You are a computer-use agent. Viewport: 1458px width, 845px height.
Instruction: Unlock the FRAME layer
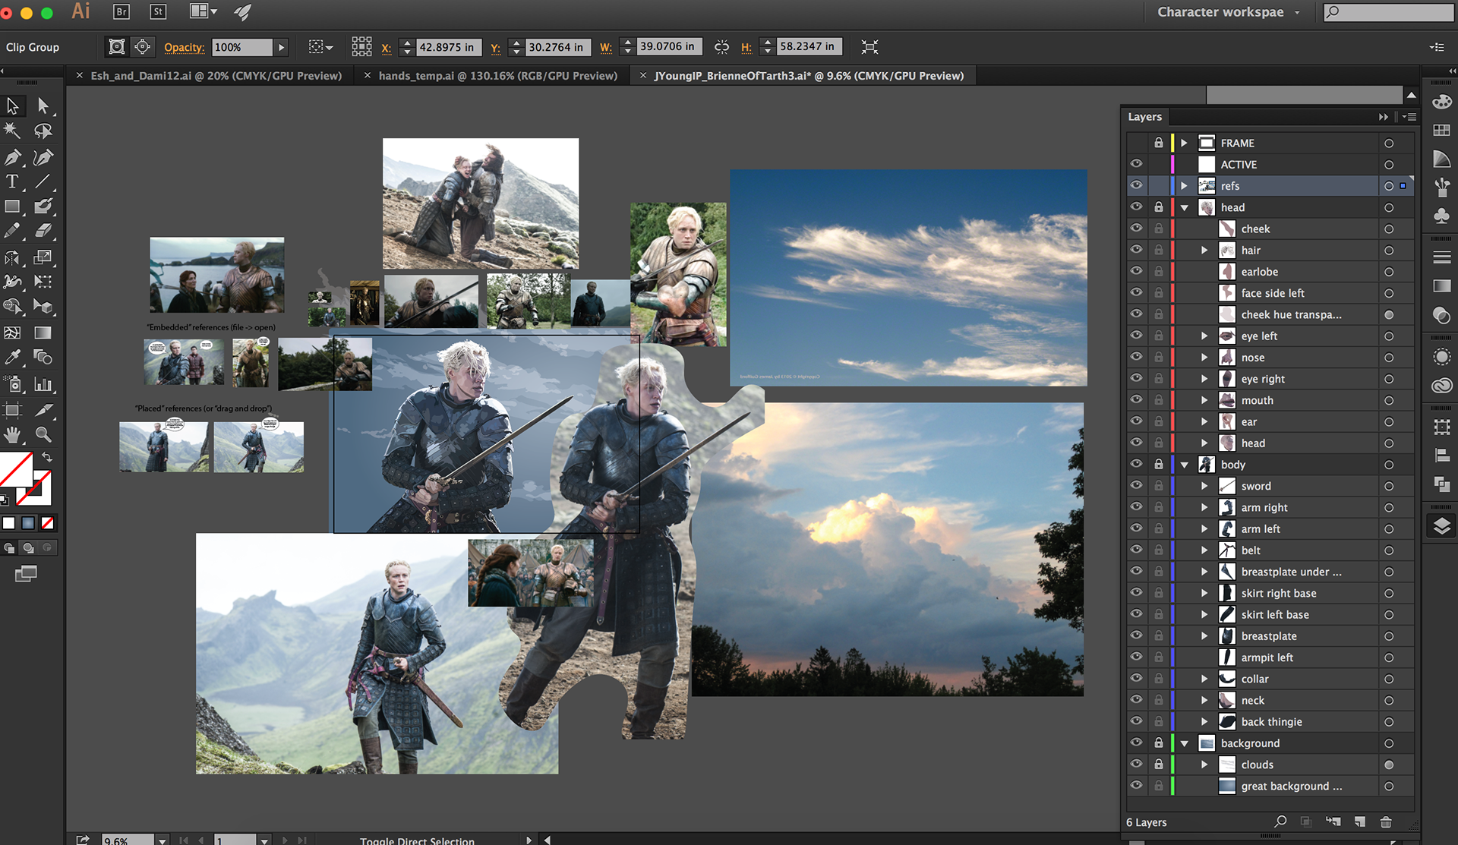point(1159,143)
